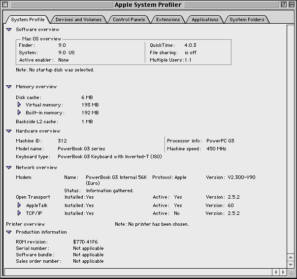Collapse the Production information section
The image size is (297, 279).
(9, 232)
